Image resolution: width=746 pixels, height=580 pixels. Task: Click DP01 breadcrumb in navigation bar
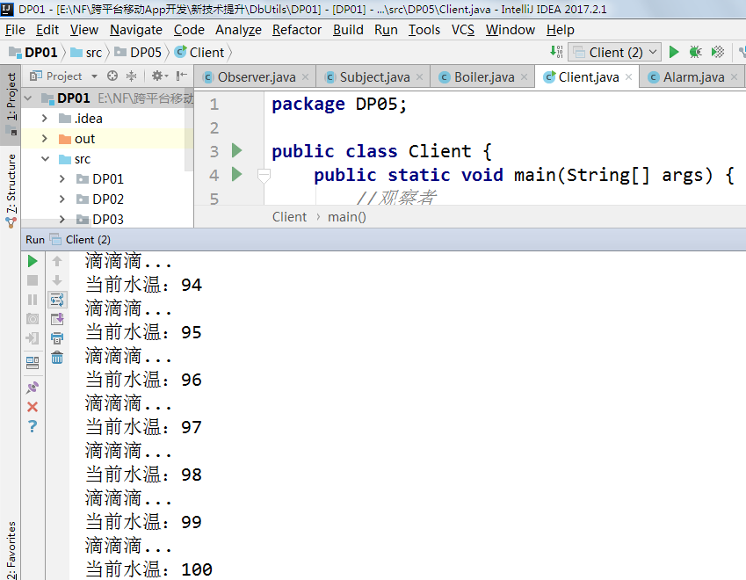pos(33,53)
